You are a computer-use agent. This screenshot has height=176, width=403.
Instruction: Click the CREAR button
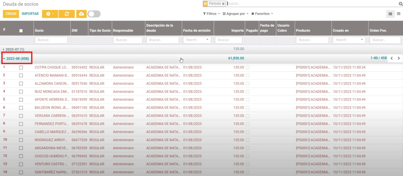pos(11,14)
